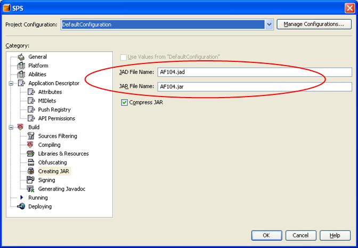
Task: Toggle Use Values from DefaultConfiguration checkbox
Action: coord(125,57)
